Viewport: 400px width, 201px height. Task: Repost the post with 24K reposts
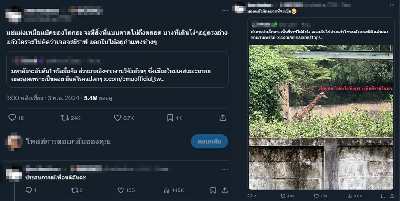[64, 118]
